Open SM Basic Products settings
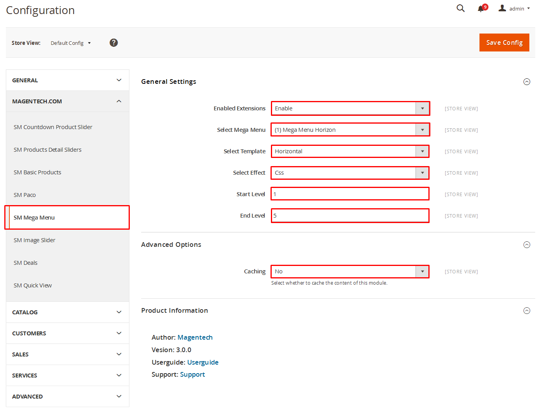This screenshot has height=411, width=543. click(x=37, y=172)
